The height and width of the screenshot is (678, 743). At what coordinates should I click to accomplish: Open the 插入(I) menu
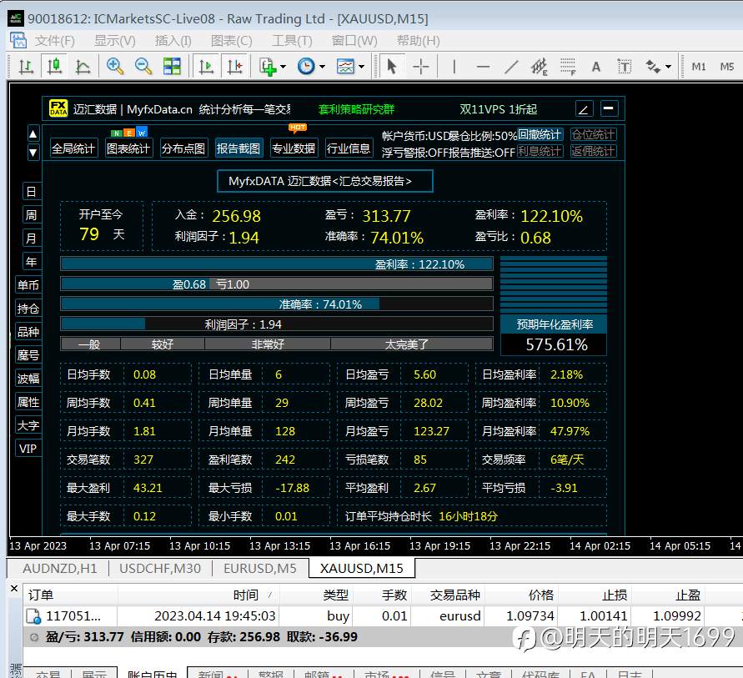point(173,41)
